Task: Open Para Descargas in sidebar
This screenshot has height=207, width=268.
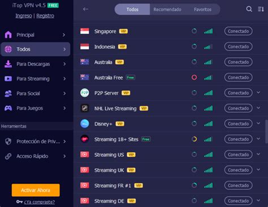Action: (x=36, y=64)
